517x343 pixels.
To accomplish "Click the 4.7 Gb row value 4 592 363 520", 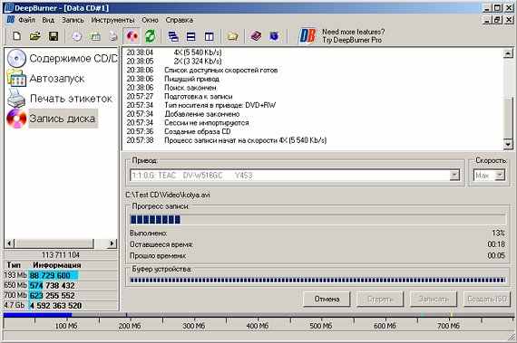I will [55, 306].
